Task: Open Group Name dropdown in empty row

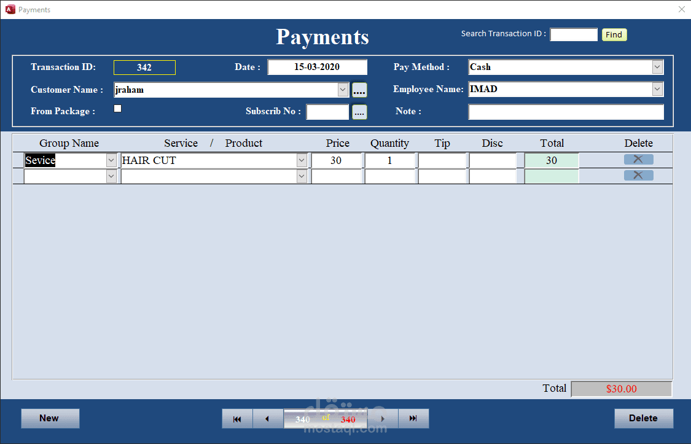Action: pyautogui.click(x=111, y=177)
